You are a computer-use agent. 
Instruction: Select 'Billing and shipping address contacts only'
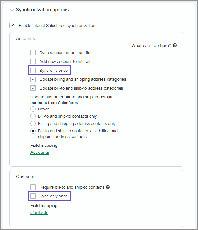click(x=33, y=124)
